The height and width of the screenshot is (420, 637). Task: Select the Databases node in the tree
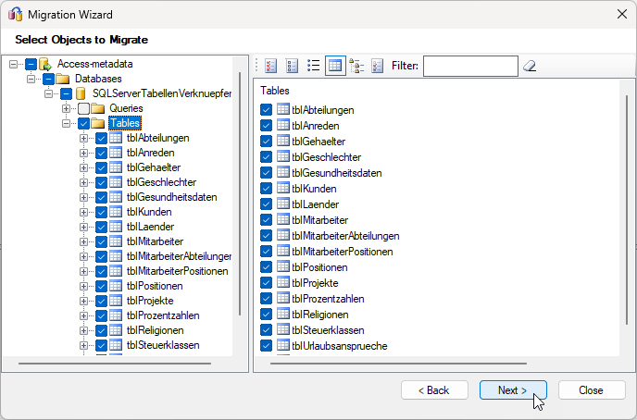tap(97, 79)
